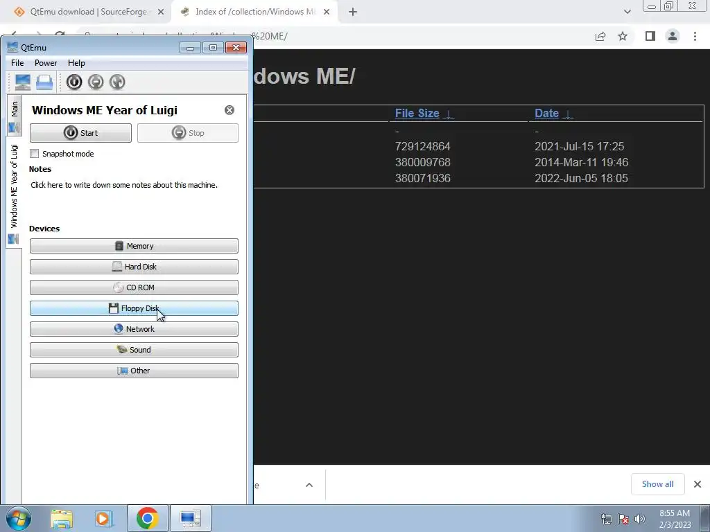The width and height of the screenshot is (710, 532).
Task: Expand the Other device settings
Action: [x=134, y=371]
